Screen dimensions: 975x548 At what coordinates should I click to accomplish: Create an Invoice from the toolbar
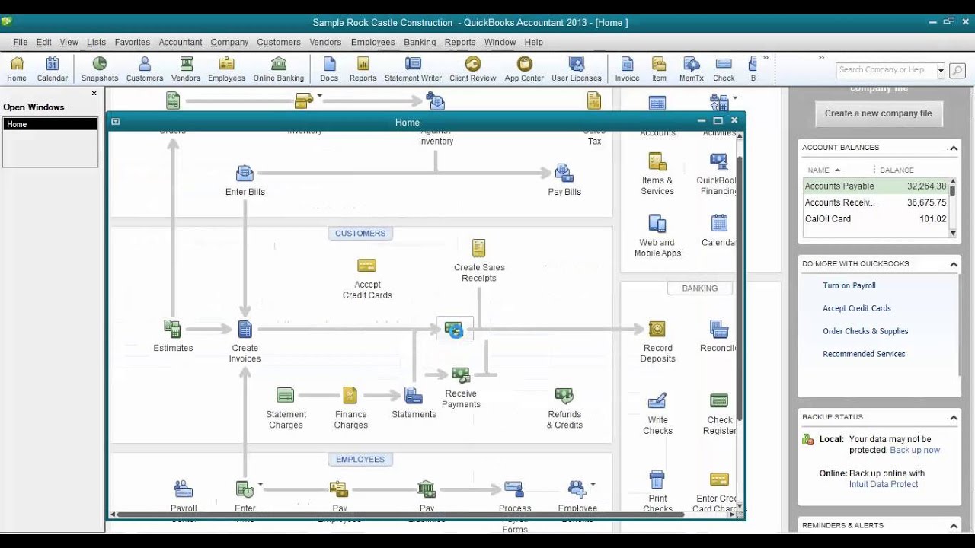(627, 68)
